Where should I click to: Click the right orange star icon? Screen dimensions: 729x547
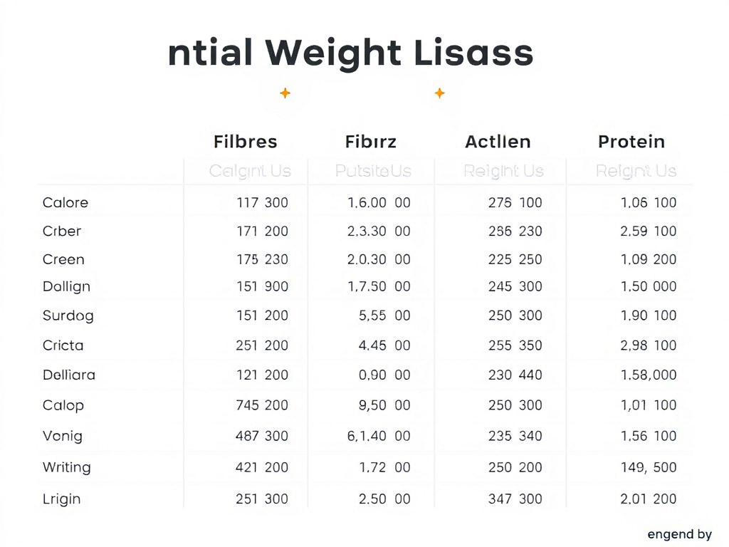coord(439,93)
